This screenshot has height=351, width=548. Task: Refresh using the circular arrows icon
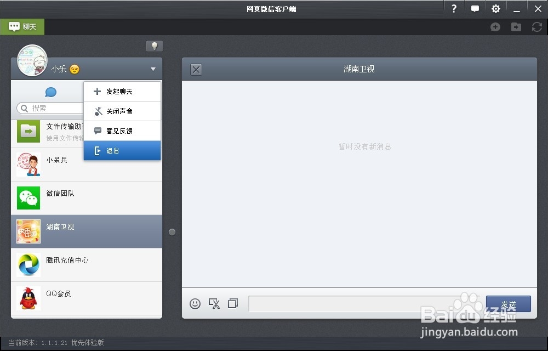(x=537, y=27)
